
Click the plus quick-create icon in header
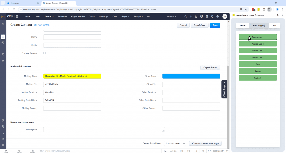point(191,16)
